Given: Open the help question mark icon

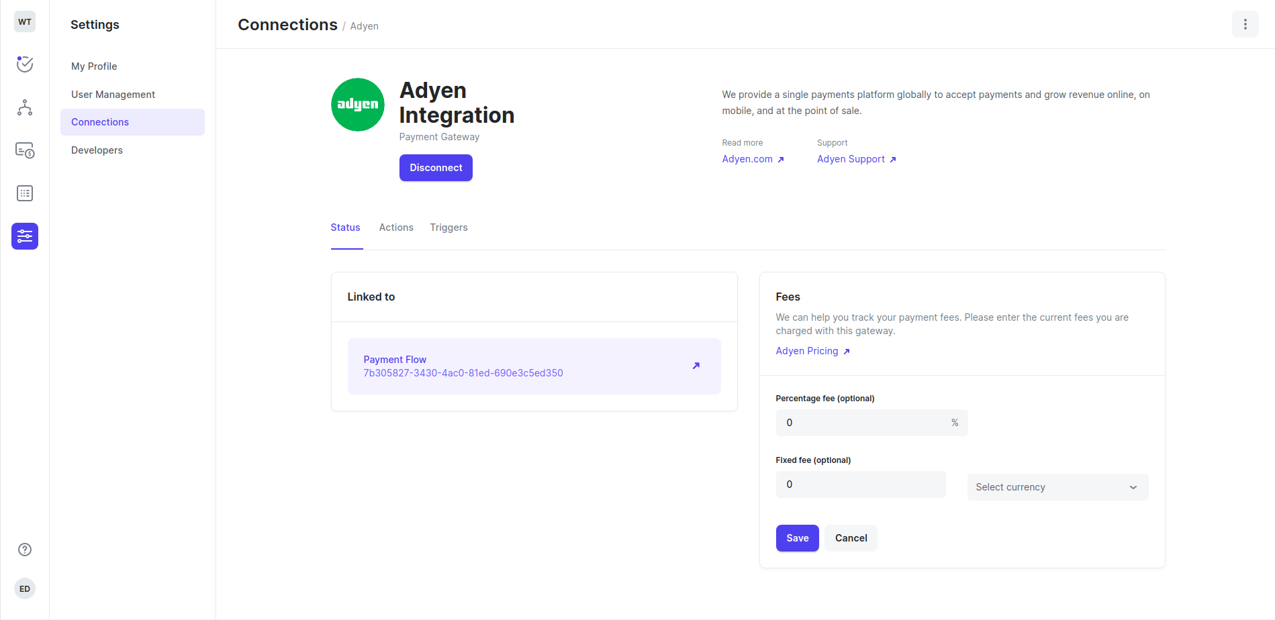Looking at the screenshot, I should 24,549.
